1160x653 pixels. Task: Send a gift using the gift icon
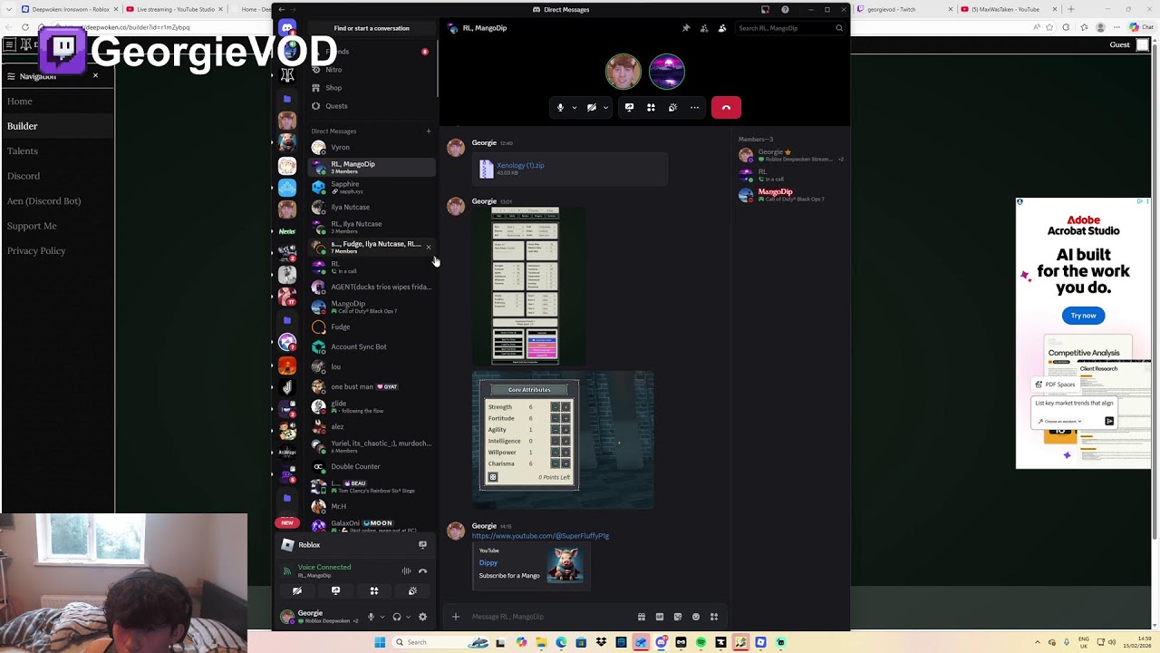(642, 617)
